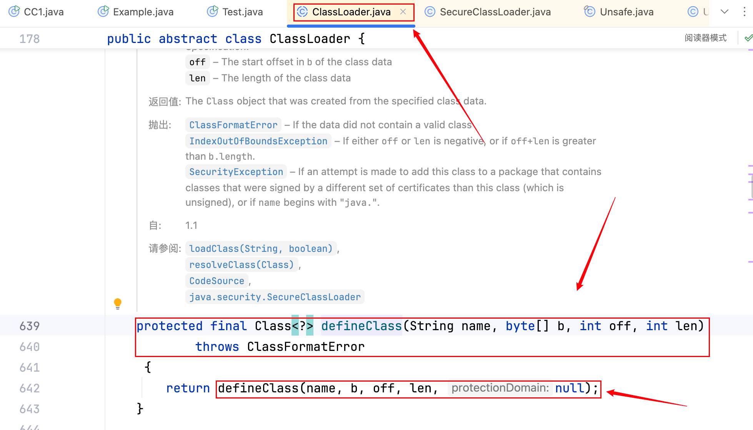Viewport: 753px width, 430px height.
Task: Follow the java.security.SecureClassLoader link
Action: (x=275, y=297)
